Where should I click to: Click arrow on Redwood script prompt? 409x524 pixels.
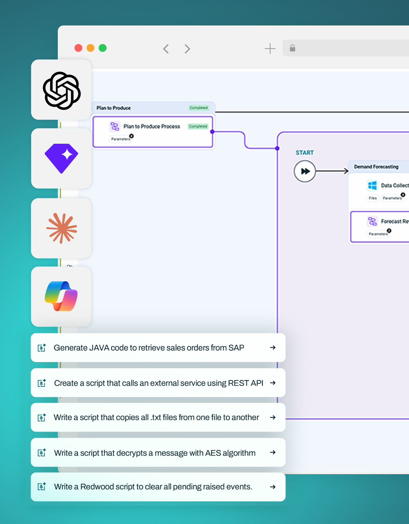(273, 487)
